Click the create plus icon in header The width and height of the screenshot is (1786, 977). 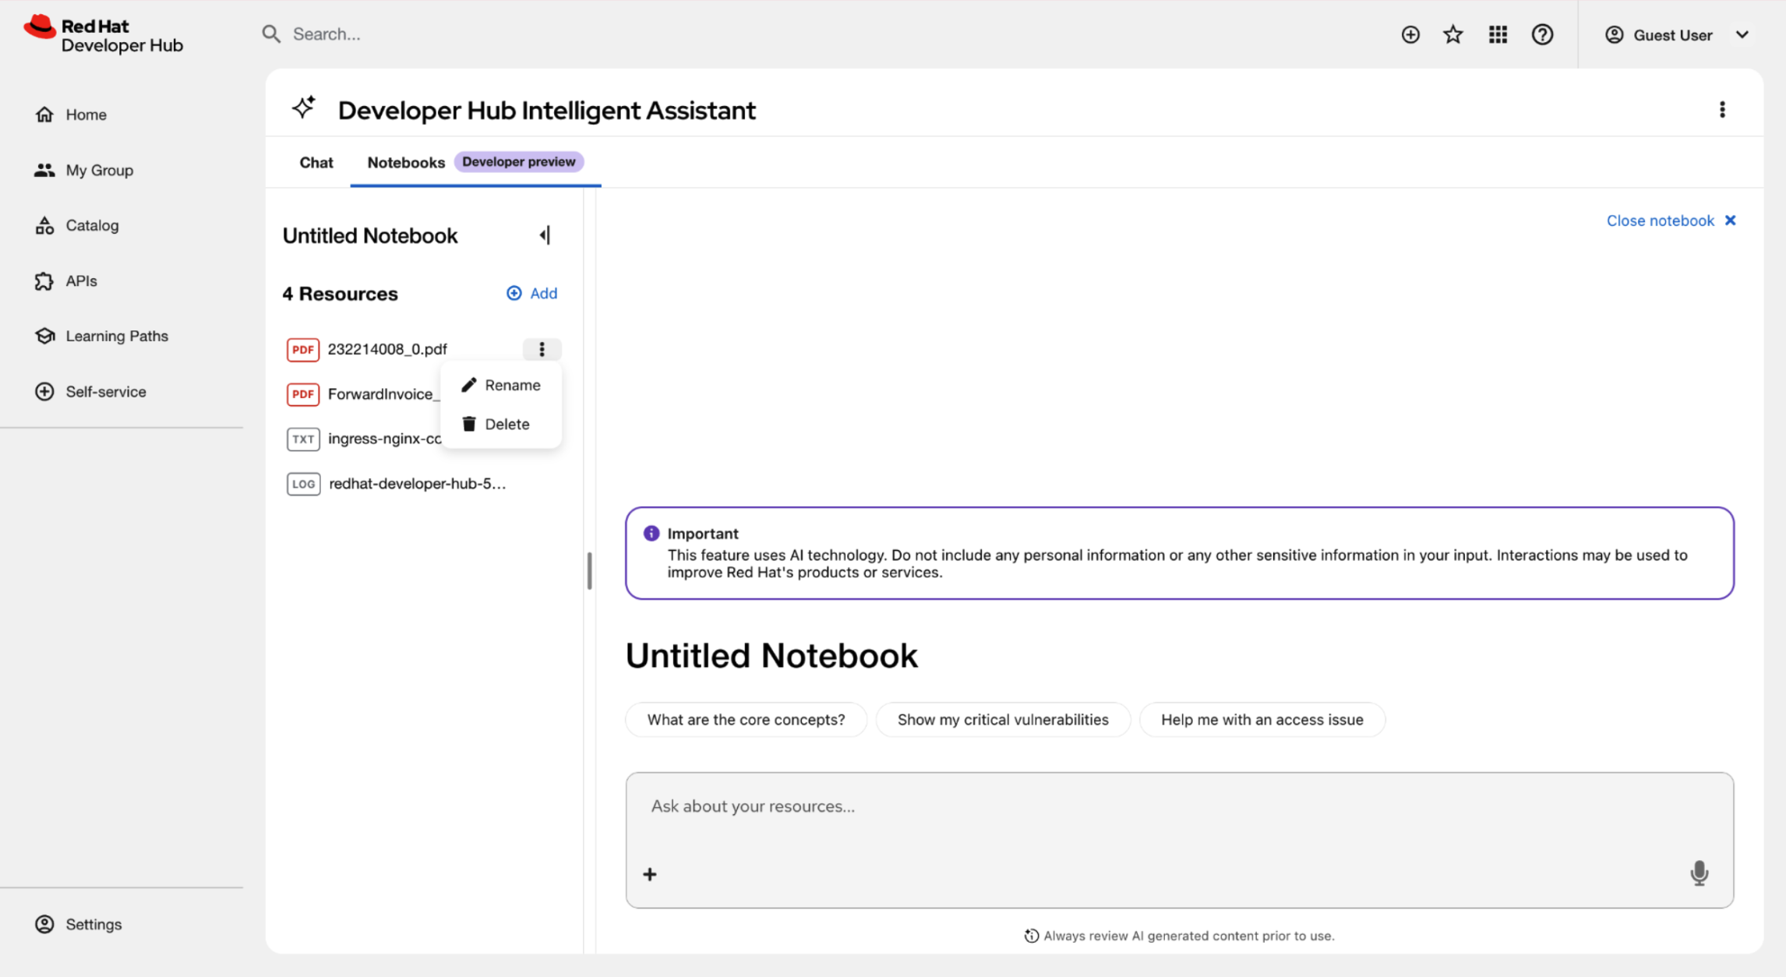tap(1410, 34)
